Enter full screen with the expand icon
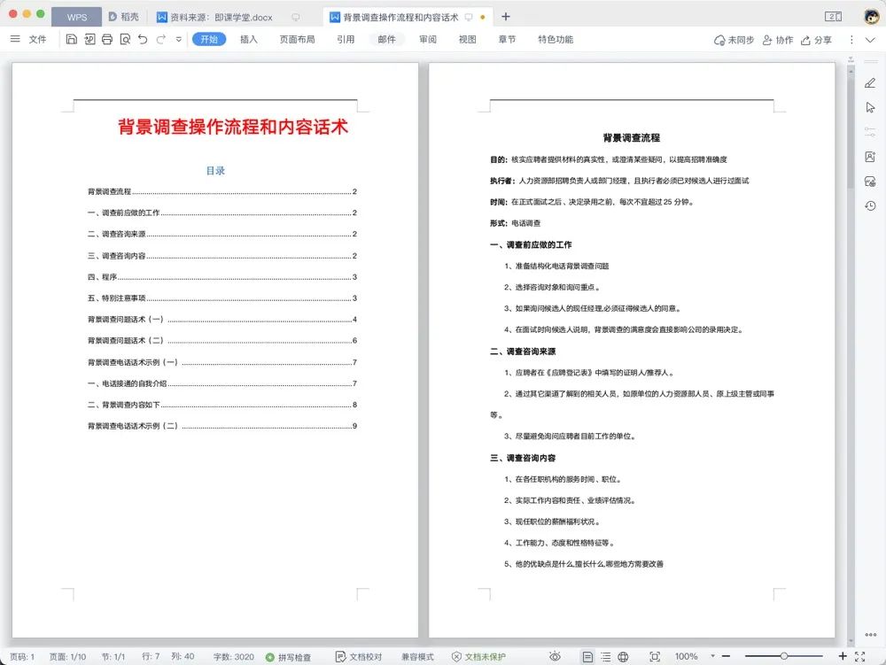Image resolution: width=886 pixels, height=665 pixels. click(860, 656)
